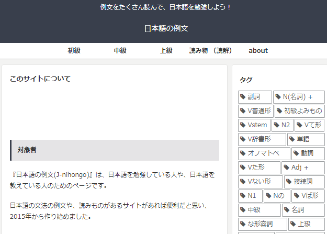Click the tag icon beside N(名詞) +
The width and height of the screenshot is (327, 234).
tap(278, 97)
